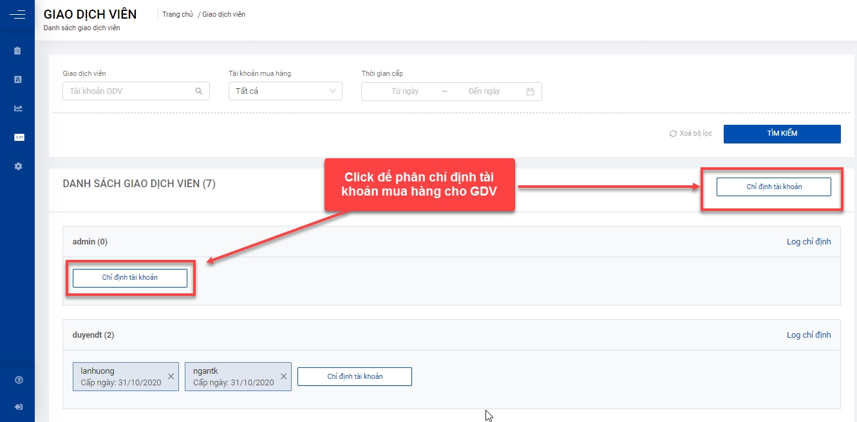The width and height of the screenshot is (857, 422).
Task: Toggle the hamburger sidebar menu
Action: point(17,14)
